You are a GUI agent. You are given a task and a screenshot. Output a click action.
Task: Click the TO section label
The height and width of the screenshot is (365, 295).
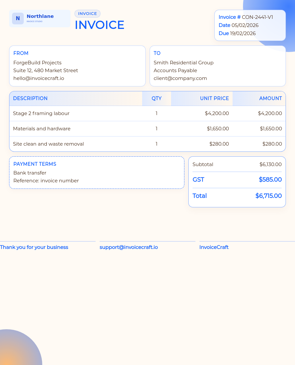pos(157,53)
